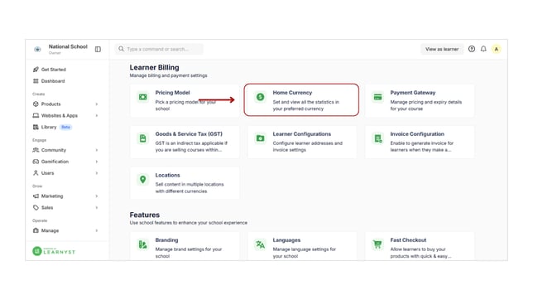533x300 pixels.
Task: Expand the Manage submenu chevron
Action: tap(97, 230)
